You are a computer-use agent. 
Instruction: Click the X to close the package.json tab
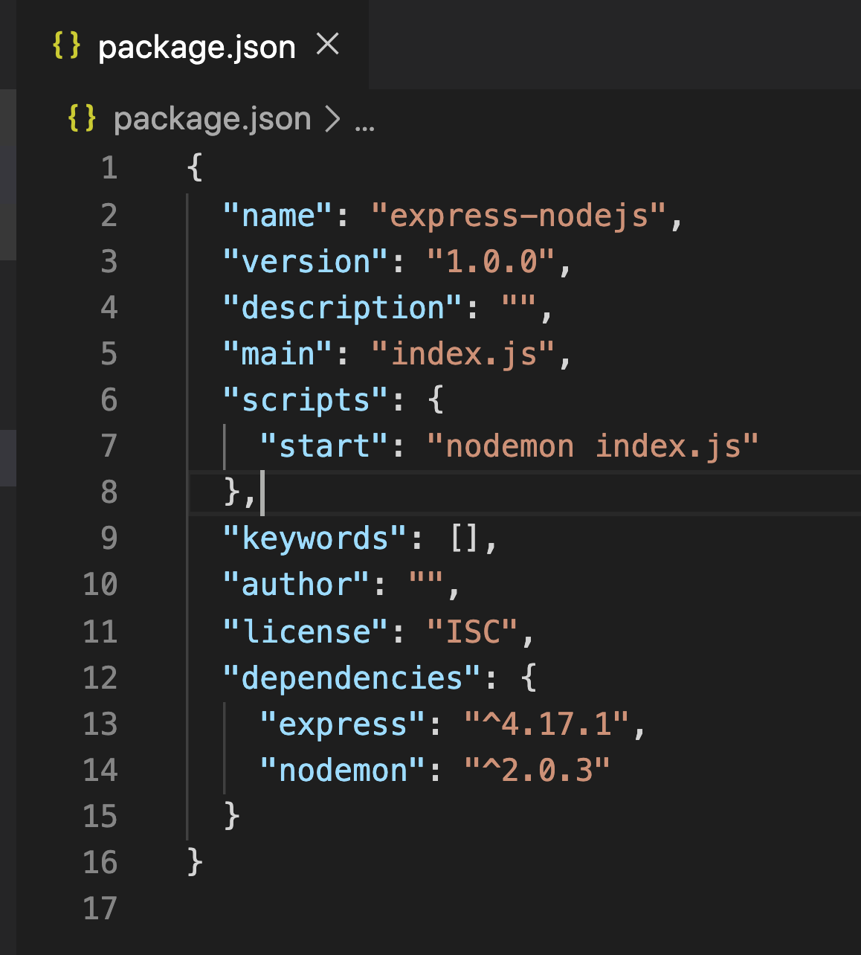coord(329,46)
